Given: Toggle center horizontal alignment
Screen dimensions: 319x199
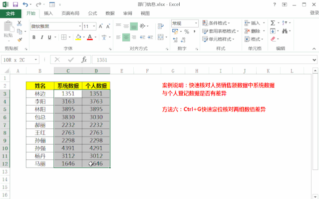Looking at the screenshot, I should click(x=126, y=37).
